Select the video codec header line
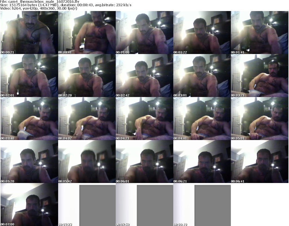 (39, 8)
